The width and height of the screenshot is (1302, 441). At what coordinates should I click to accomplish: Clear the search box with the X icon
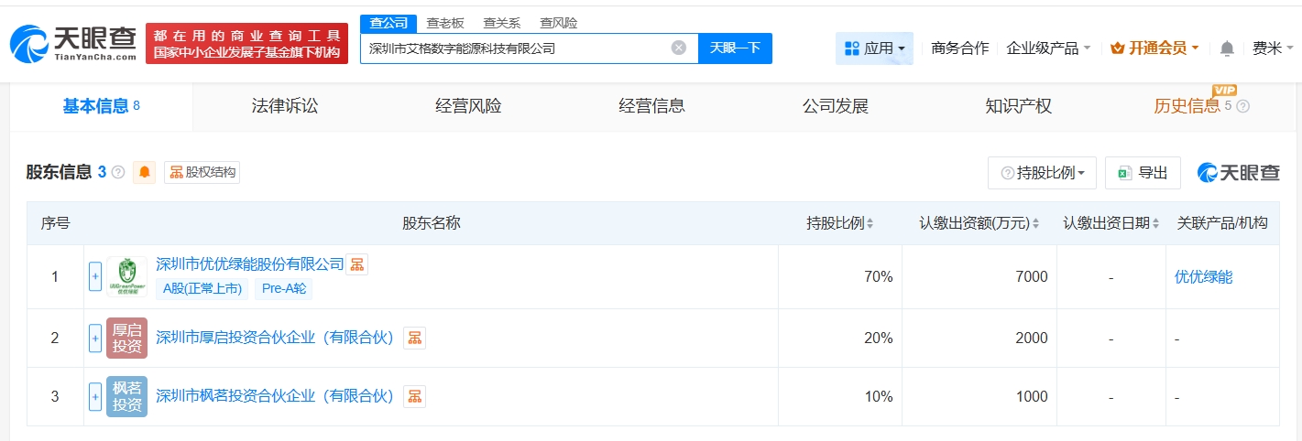pyautogui.click(x=678, y=48)
